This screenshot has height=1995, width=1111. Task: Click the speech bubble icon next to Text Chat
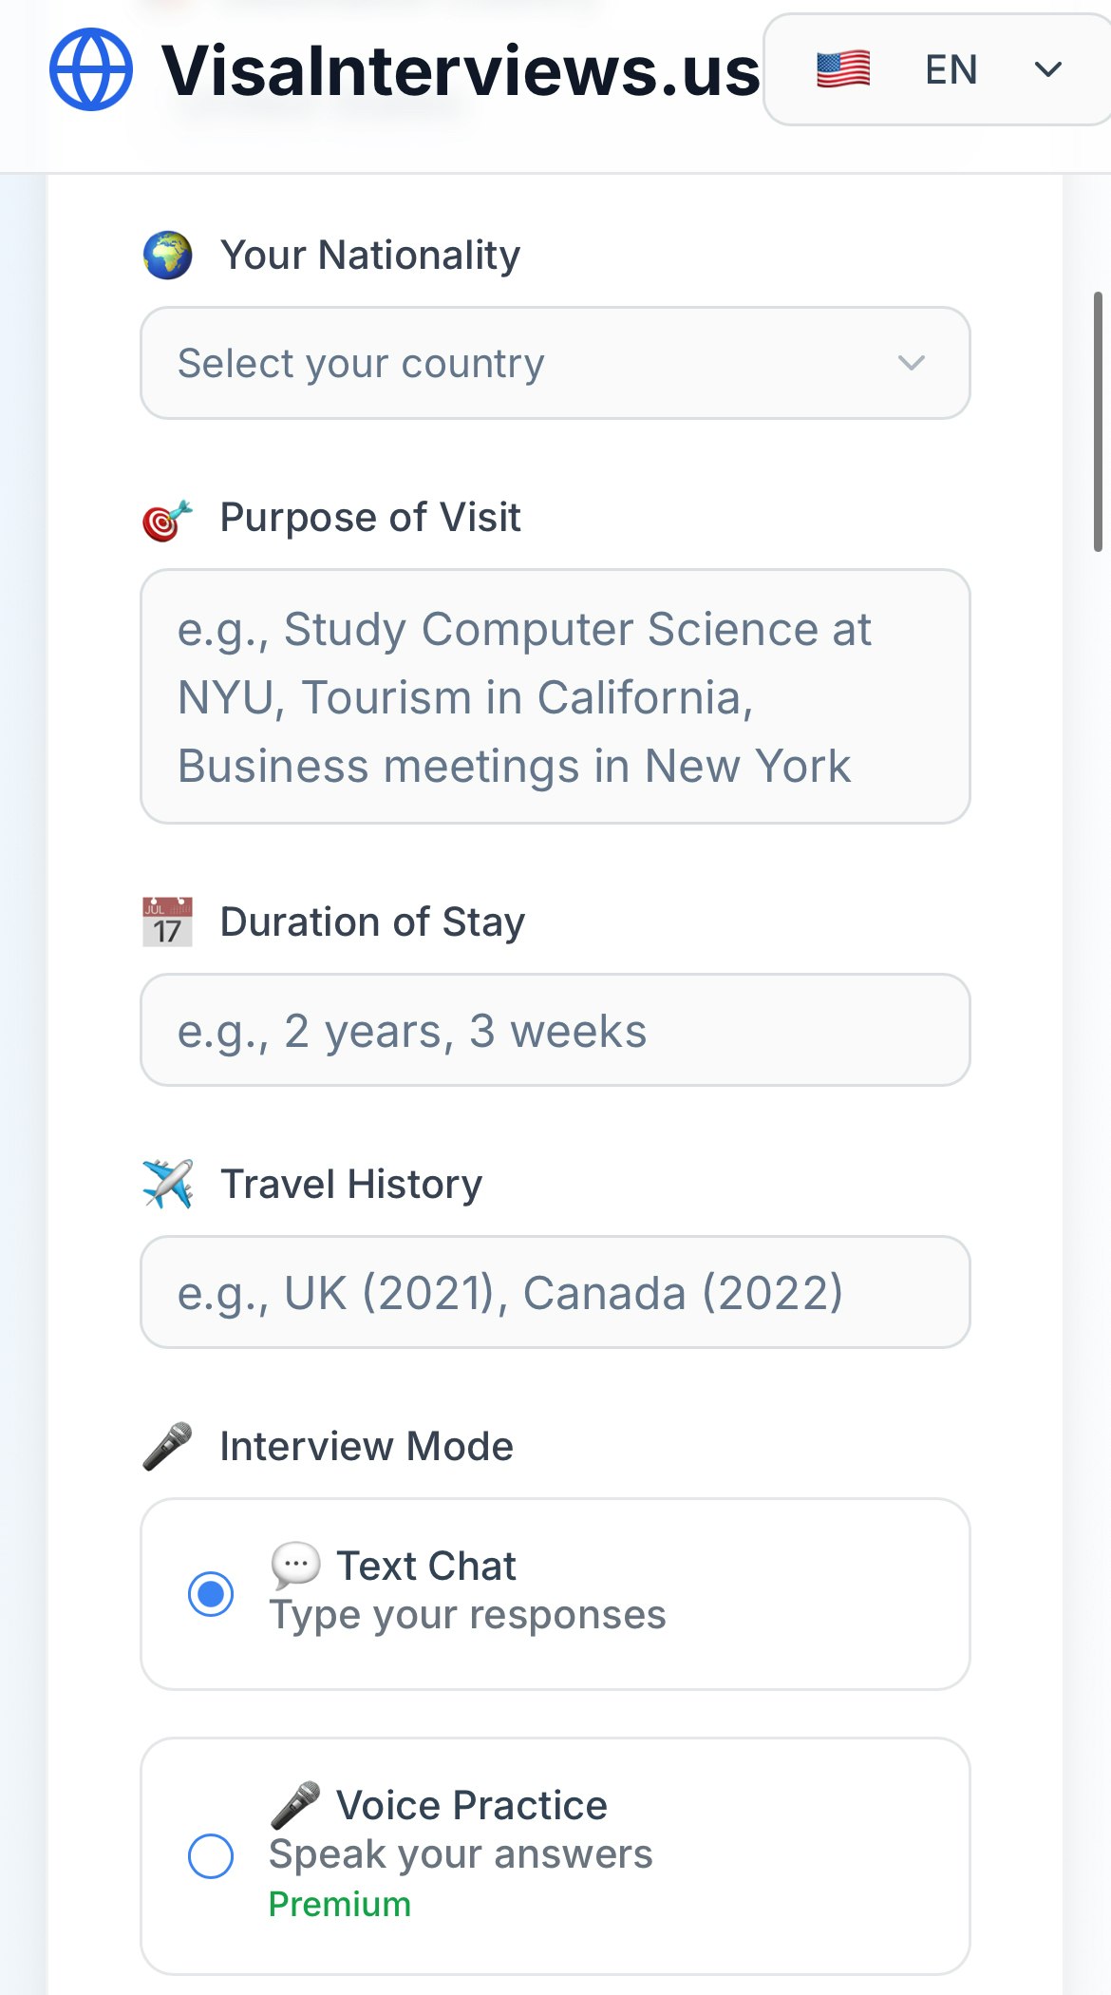[295, 1565]
